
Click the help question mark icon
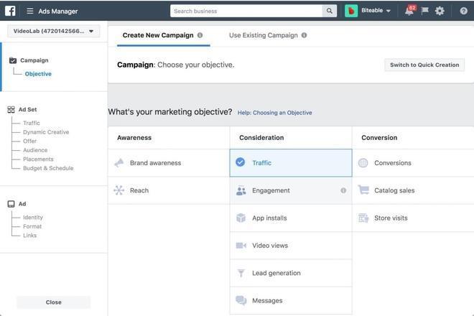pyautogui.click(x=463, y=11)
